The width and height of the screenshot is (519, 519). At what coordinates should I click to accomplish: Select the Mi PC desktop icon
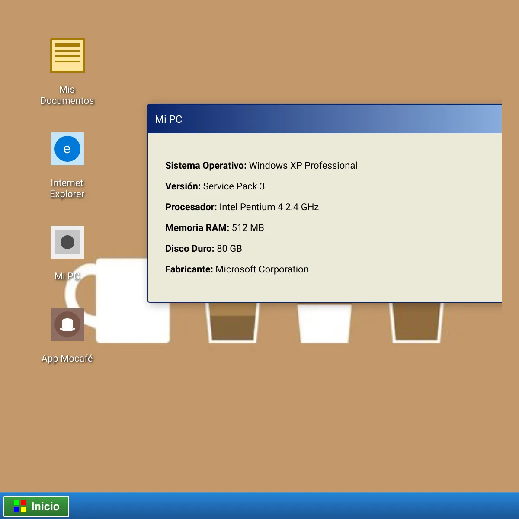[x=67, y=242]
